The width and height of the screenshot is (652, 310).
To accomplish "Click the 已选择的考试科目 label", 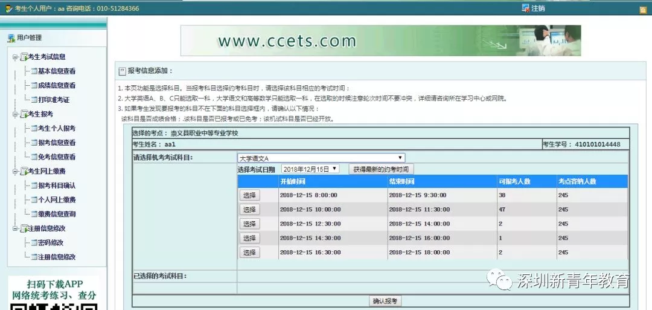I will pos(160,276).
